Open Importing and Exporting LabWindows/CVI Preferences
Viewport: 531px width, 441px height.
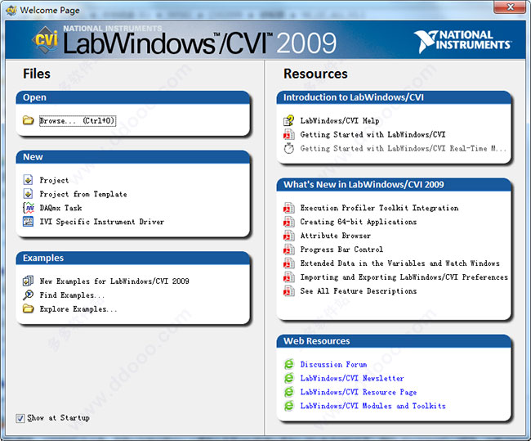pyautogui.click(x=404, y=277)
